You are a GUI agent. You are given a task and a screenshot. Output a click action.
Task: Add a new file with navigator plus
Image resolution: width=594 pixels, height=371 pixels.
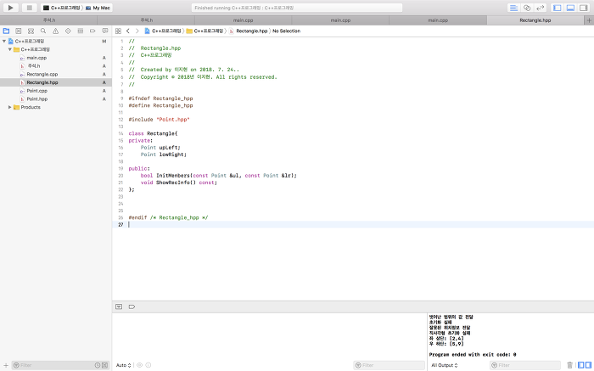(x=6, y=365)
